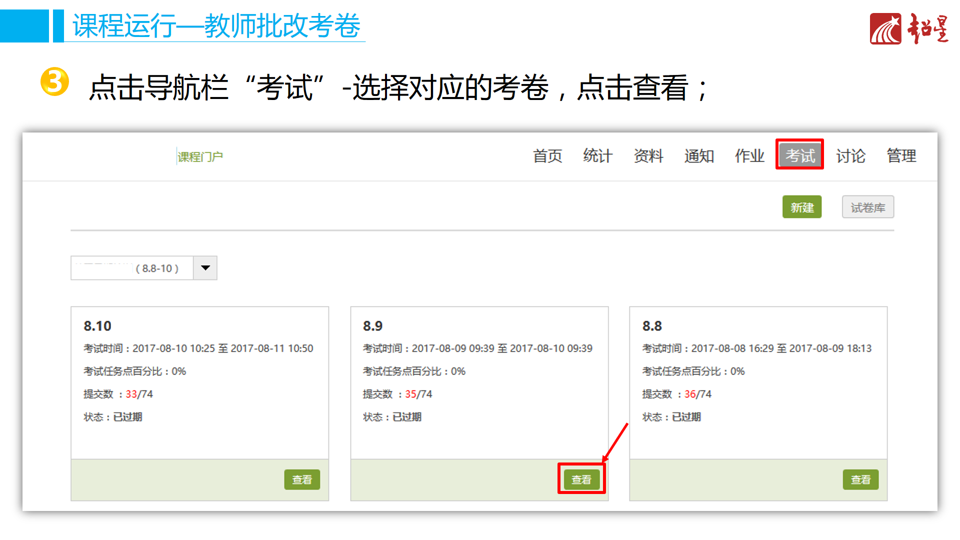Open the 管理 nav item
This screenshot has height=540, width=960.
click(x=901, y=156)
